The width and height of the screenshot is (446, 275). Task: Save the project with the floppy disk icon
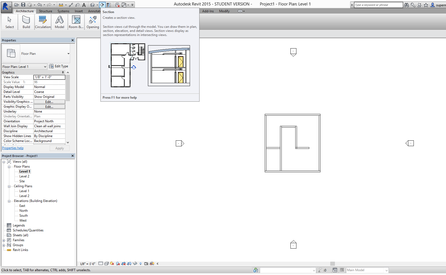[x=23, y=5]
